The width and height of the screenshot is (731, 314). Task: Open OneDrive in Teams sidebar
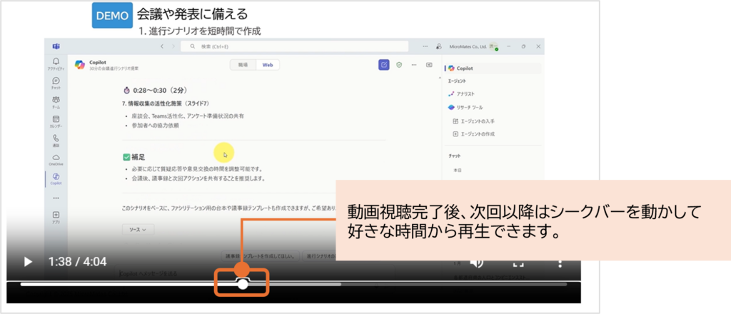(x=56, y=159)
